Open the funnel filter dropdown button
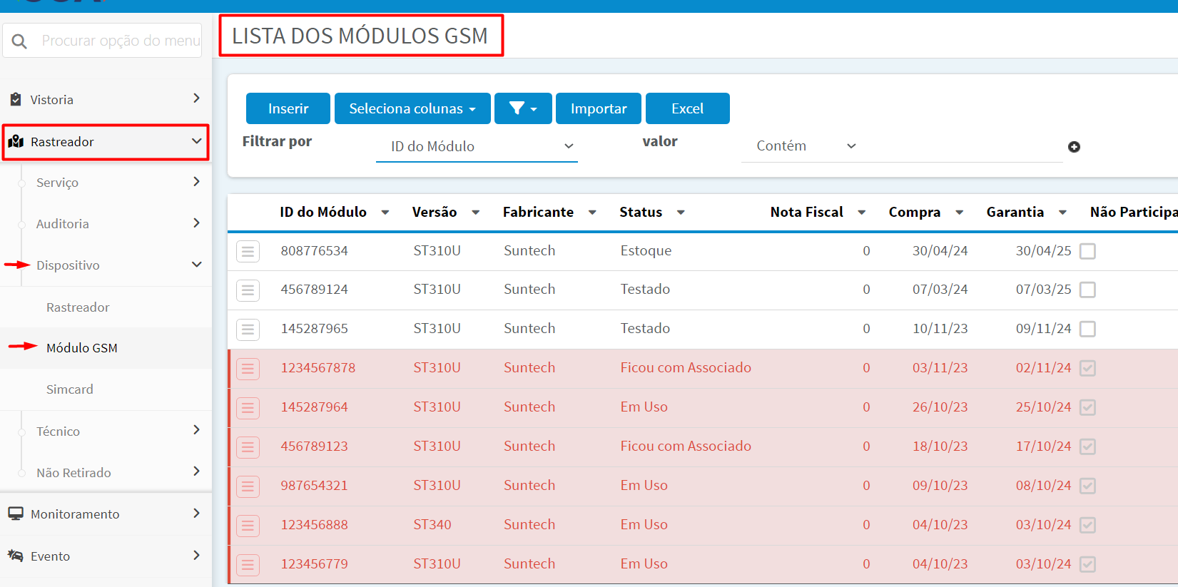The width and height of the screenshot is (1178, 587). (x=523, y=108)
